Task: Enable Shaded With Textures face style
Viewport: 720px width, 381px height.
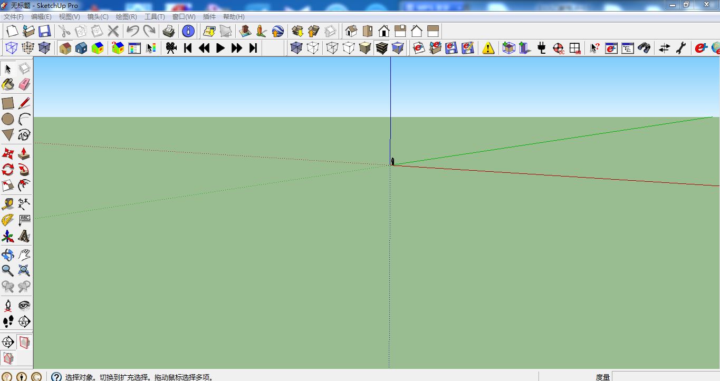Action: click(x=382, y=48)
